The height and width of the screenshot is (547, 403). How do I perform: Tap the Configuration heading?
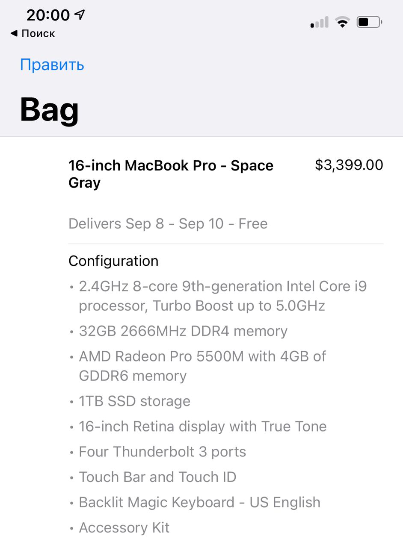(113, 261)
